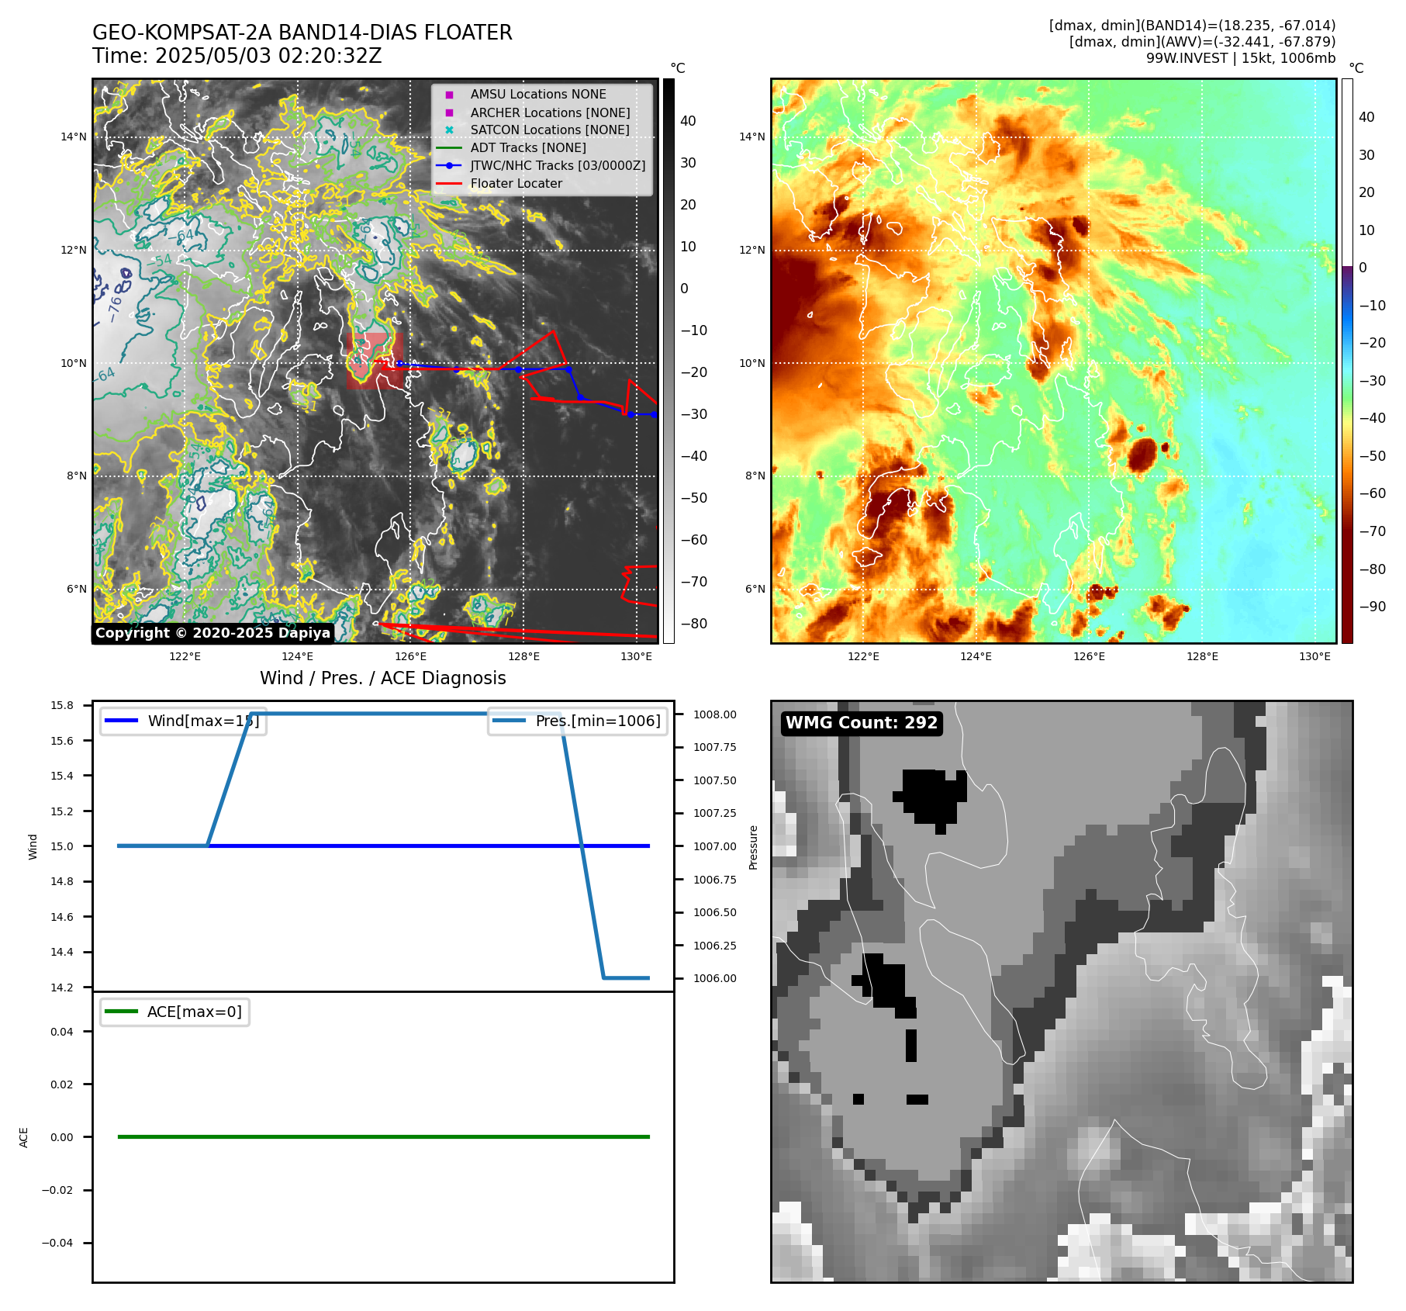Click the '130°E' label under the grayscale map
1406x1311 pixels.
point(637,656)
